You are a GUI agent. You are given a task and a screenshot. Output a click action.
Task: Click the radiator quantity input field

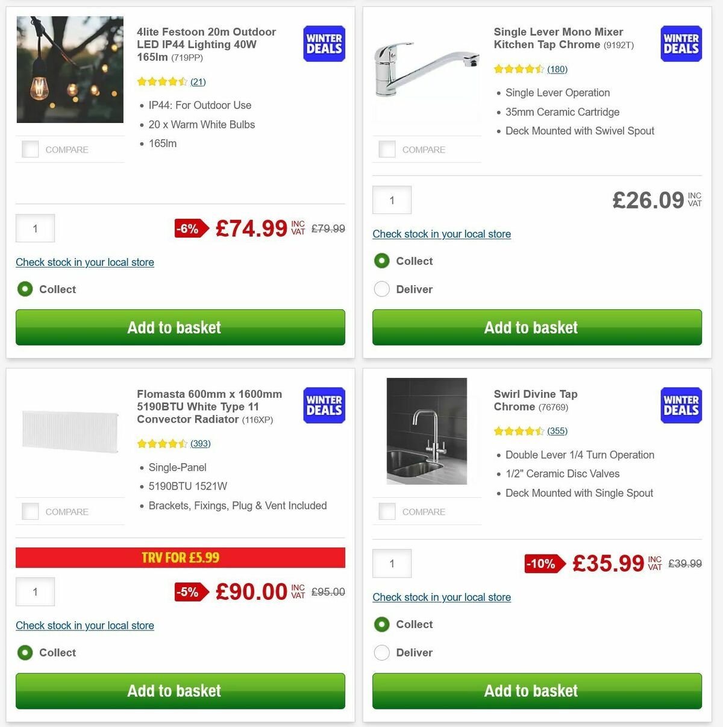(x=34, y=591)
